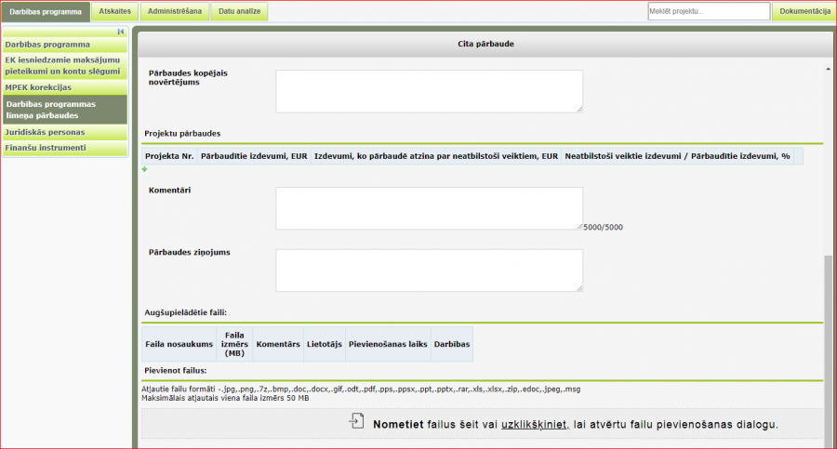
Task: Switch to the Atskaites tab
Action: point(115,12)
